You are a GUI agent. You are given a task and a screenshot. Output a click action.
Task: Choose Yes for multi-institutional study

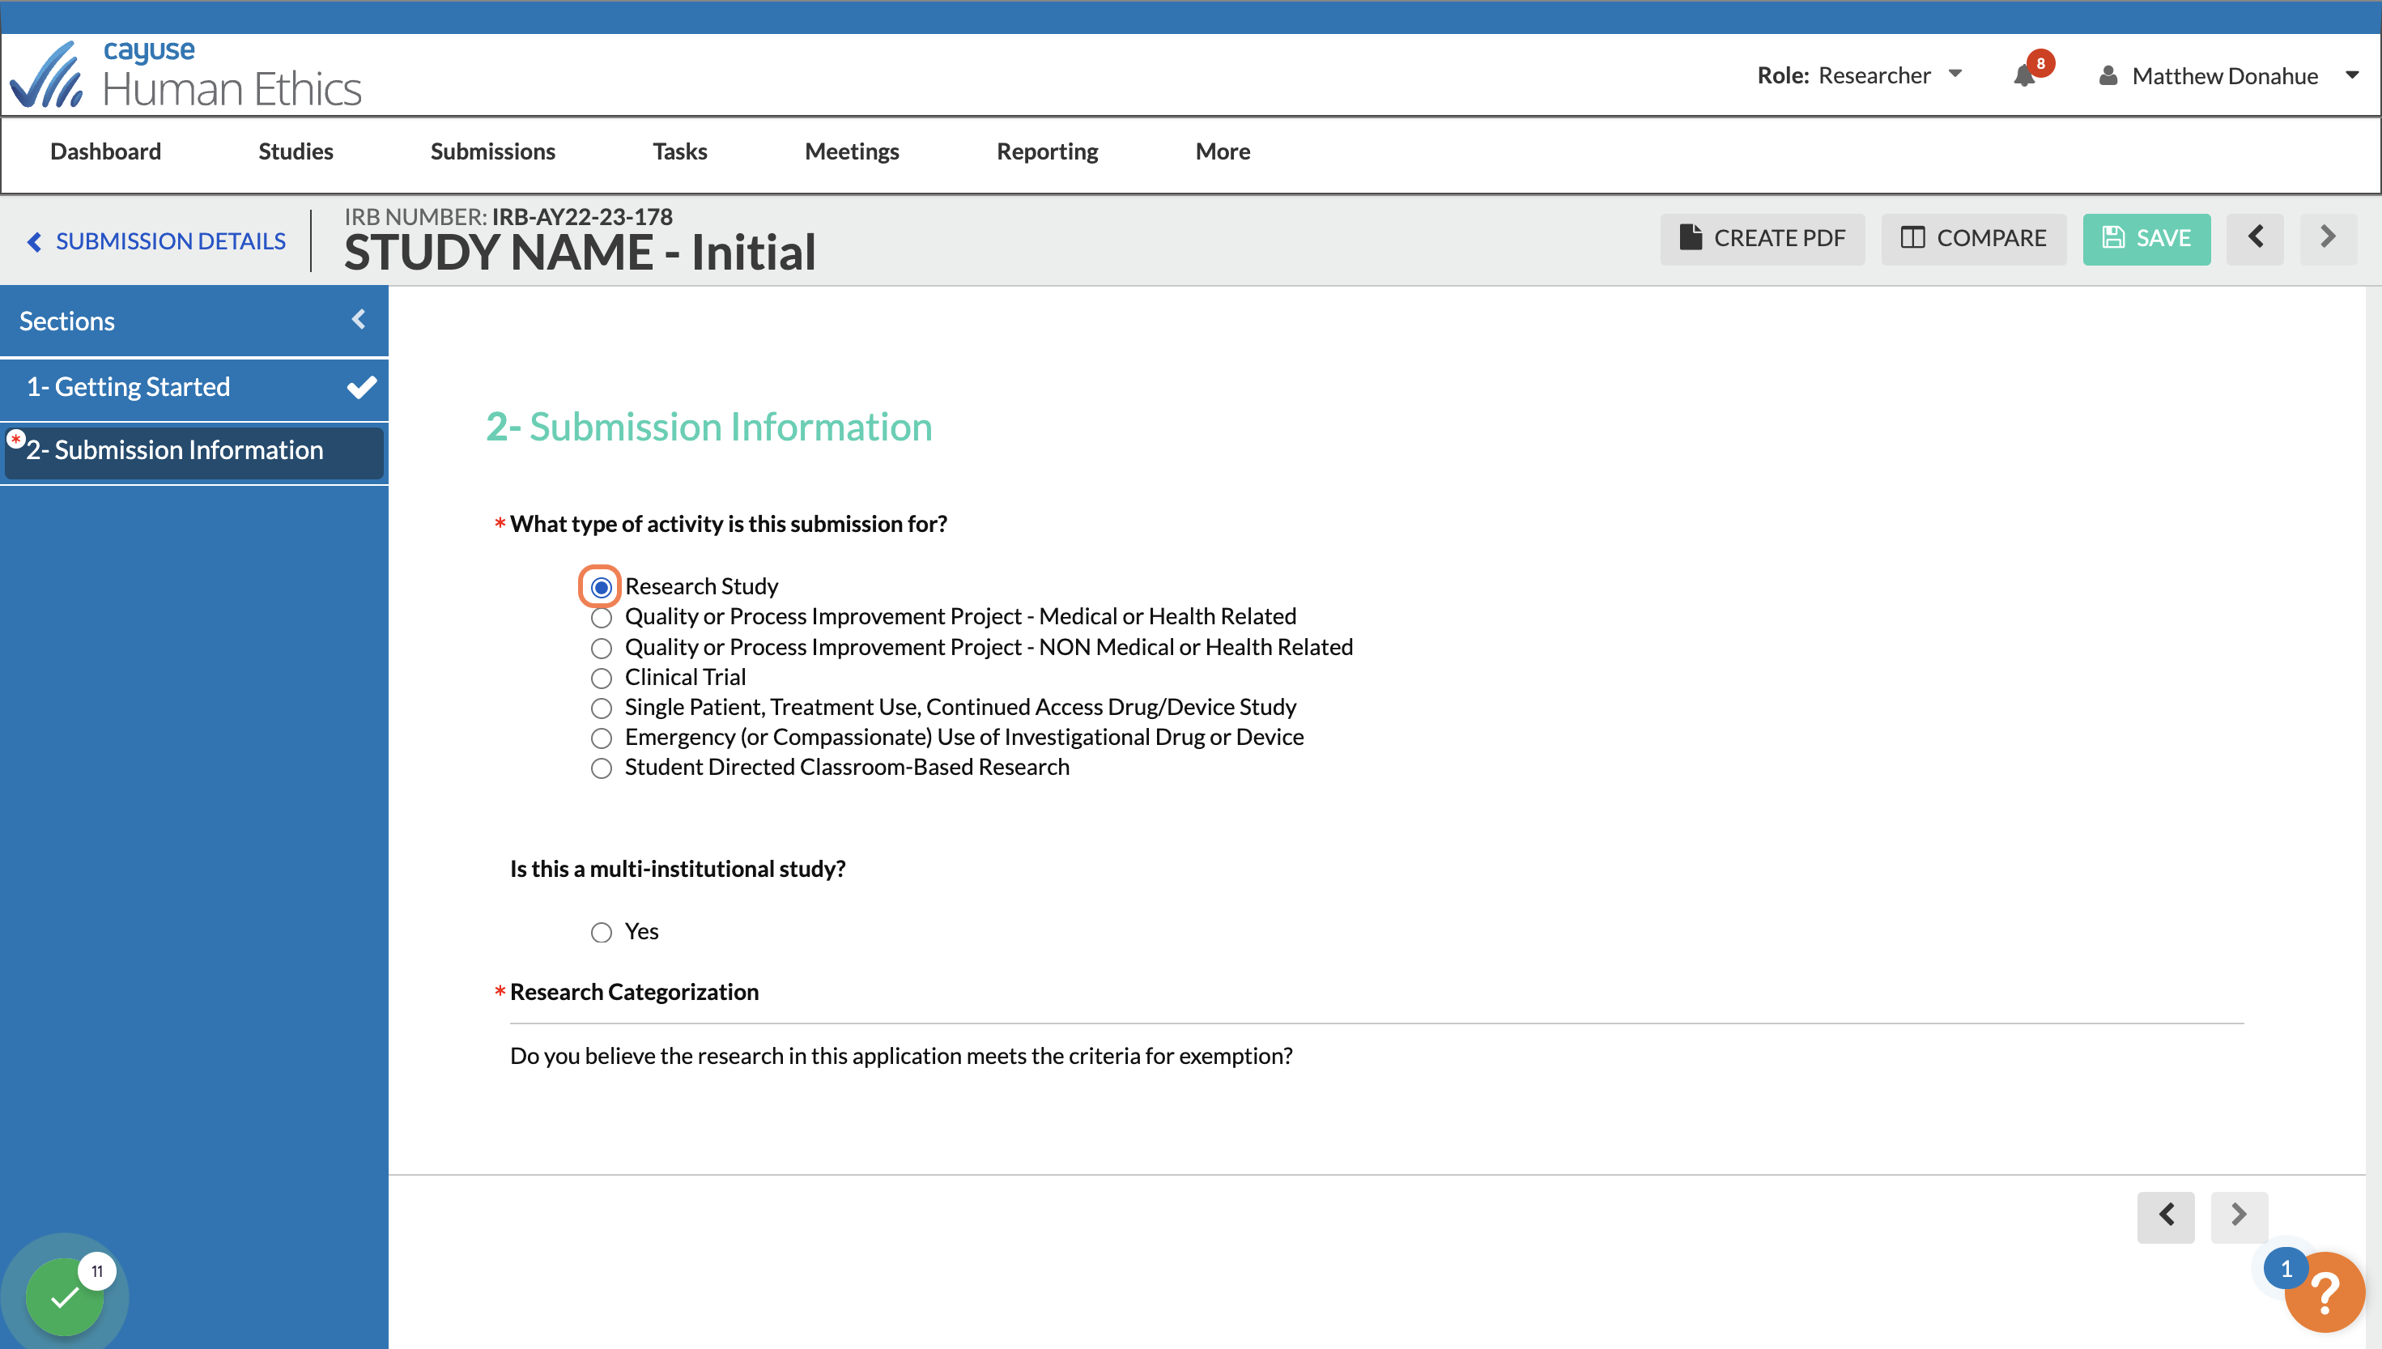coord(601,932)
